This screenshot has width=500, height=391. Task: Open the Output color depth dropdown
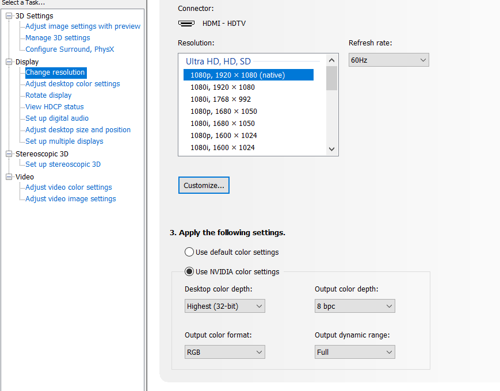(x=354, y=306)
